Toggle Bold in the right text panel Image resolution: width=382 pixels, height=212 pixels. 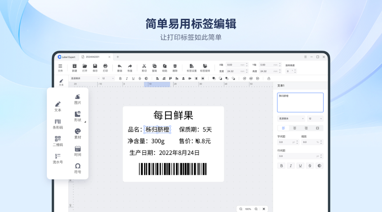click(x=282, y=166)
